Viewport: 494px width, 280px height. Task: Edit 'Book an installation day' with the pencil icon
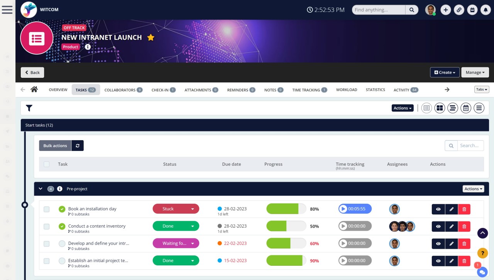(x=452, y=209)
